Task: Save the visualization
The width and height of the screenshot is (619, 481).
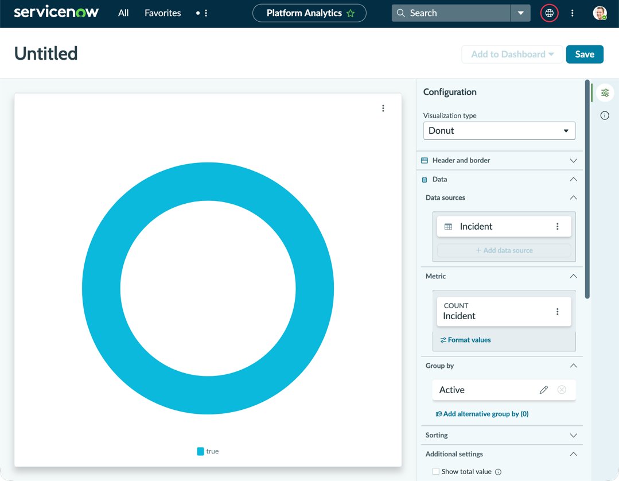Action: click(585, 54)
